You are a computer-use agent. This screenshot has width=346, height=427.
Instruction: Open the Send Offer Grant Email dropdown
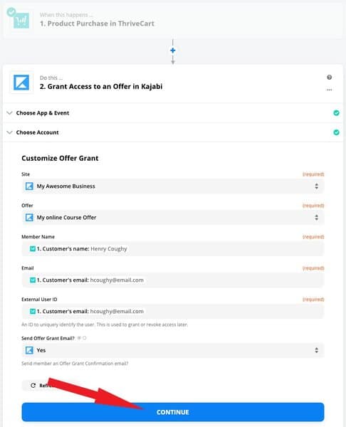[x=173, y=350]
